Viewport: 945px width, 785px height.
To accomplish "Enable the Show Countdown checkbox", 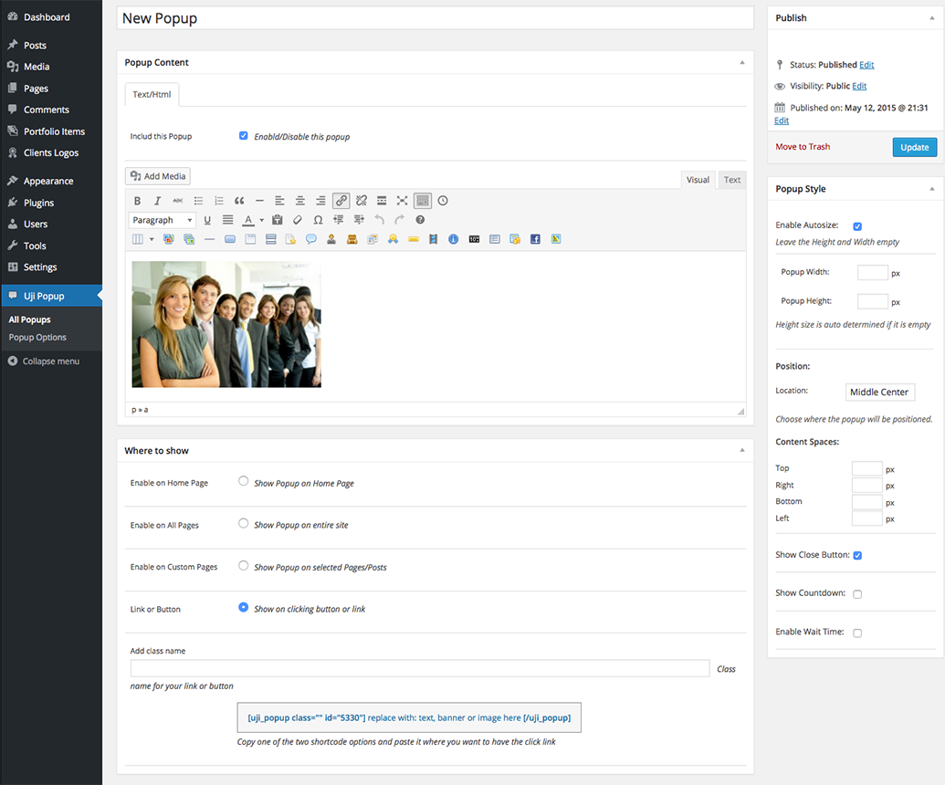I will pos(857,594).
